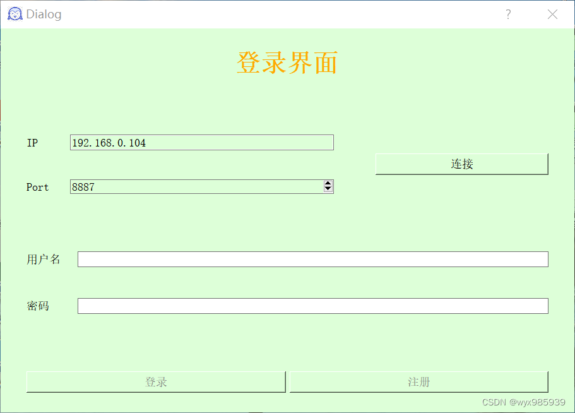Image resolution: width=575 pixels, height=413 pixels.
Task: Click the 登录 login button
Action: coord(156,382)
